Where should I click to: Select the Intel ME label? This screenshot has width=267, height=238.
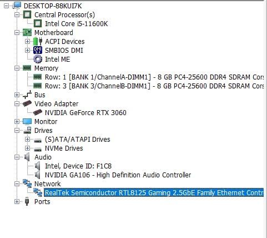click(58, 59)
